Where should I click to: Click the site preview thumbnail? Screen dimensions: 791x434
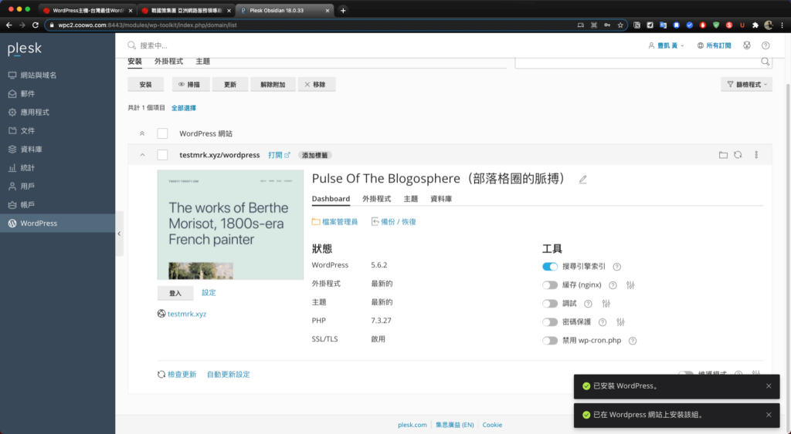(x=230, y=224)
